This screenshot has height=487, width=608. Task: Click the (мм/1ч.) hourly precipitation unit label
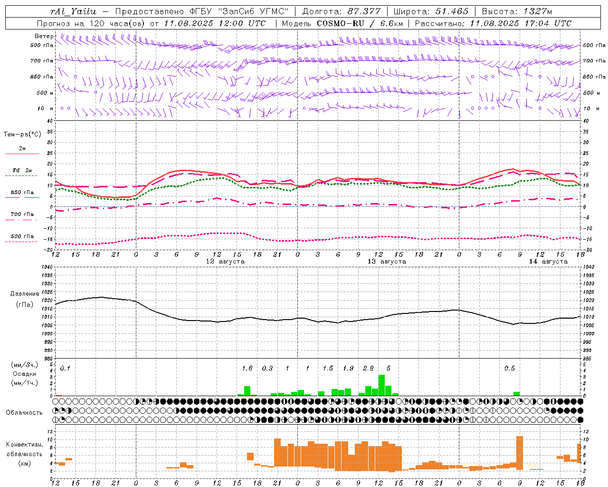pos(25,383)
